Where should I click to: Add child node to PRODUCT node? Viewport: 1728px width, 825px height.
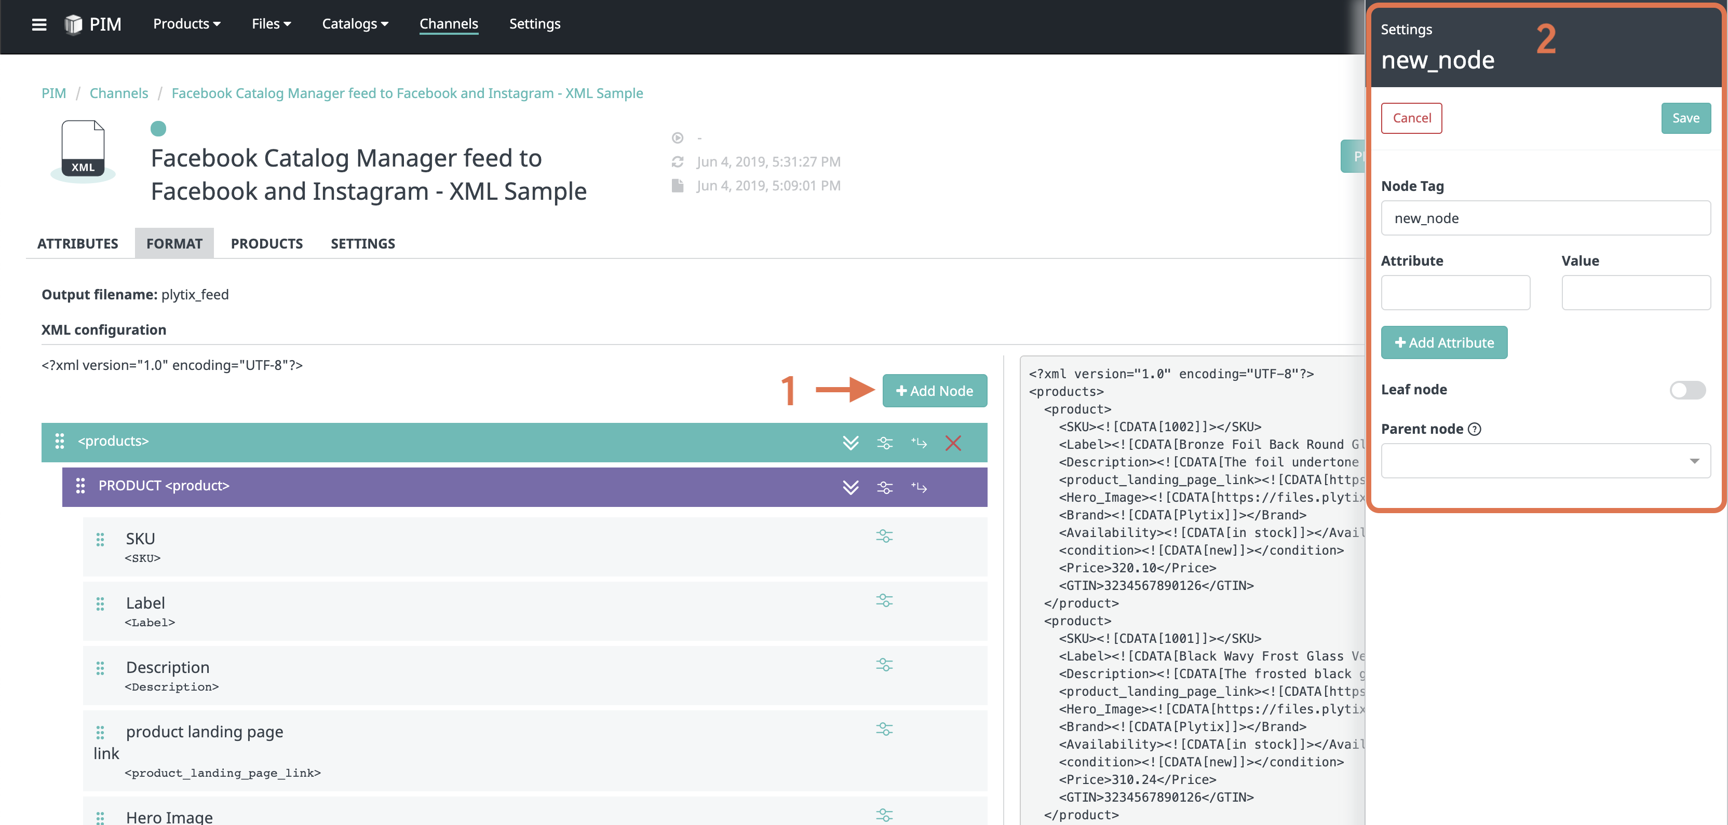919,487
